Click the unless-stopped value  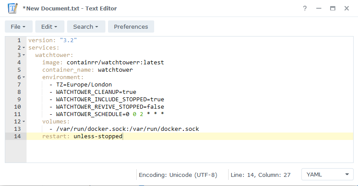[98, 136]
